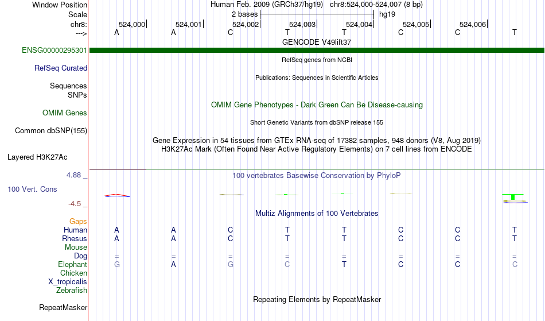This screenshot has width=545, height=321.
Task: Click 100 vertebrates Basewise Conservation by PhyloP title
Action: click(x=317, y=176)
